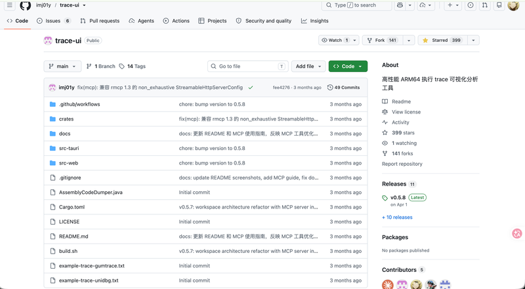Open the Copilot icon in header
Screen dimensions: 525x289
(x=400, y=5)
